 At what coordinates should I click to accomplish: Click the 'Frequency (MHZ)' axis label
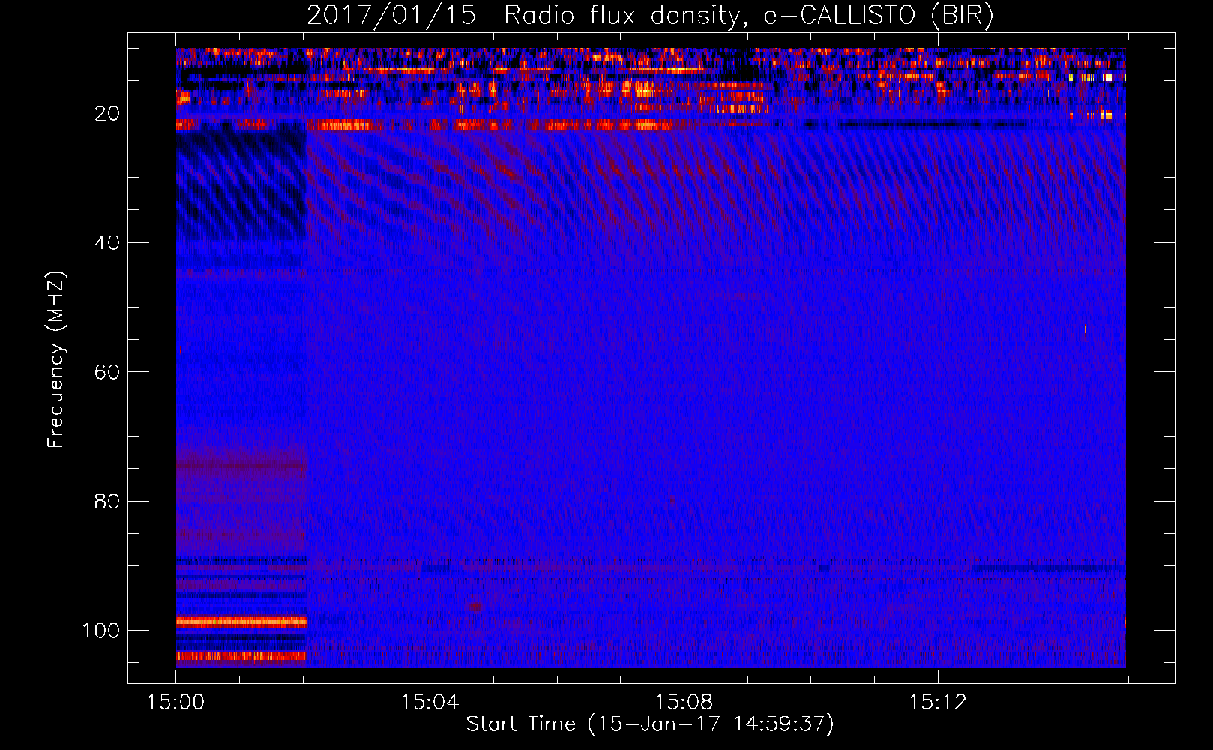coord(56,360)
